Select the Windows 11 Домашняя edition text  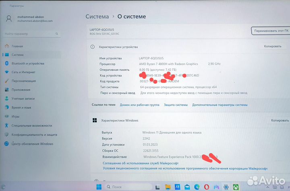[172, 132]
